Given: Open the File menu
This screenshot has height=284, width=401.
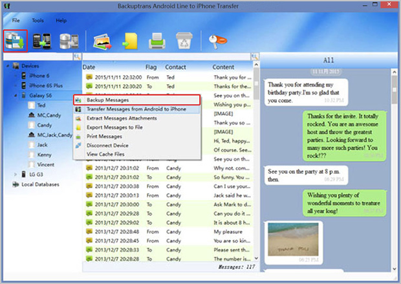Looking at the screenshot, I should click(16, 20).
